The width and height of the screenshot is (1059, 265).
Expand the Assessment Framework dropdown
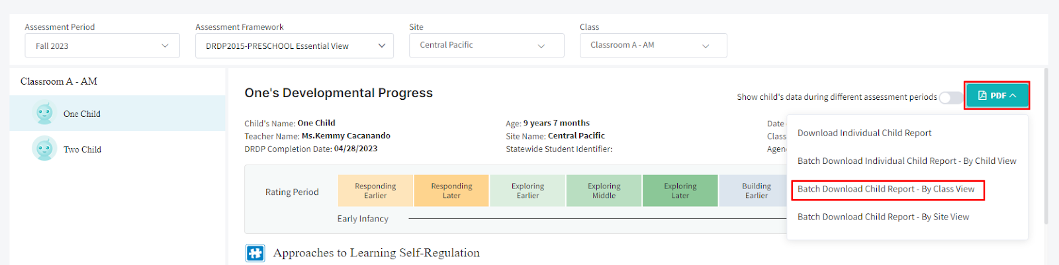click(x=295, y=46)
